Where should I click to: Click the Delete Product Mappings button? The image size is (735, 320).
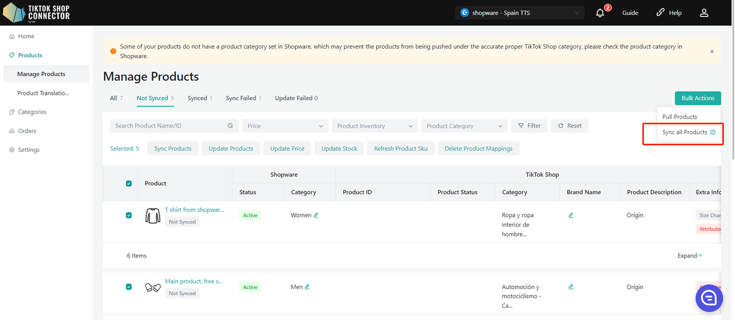[478, 149]
